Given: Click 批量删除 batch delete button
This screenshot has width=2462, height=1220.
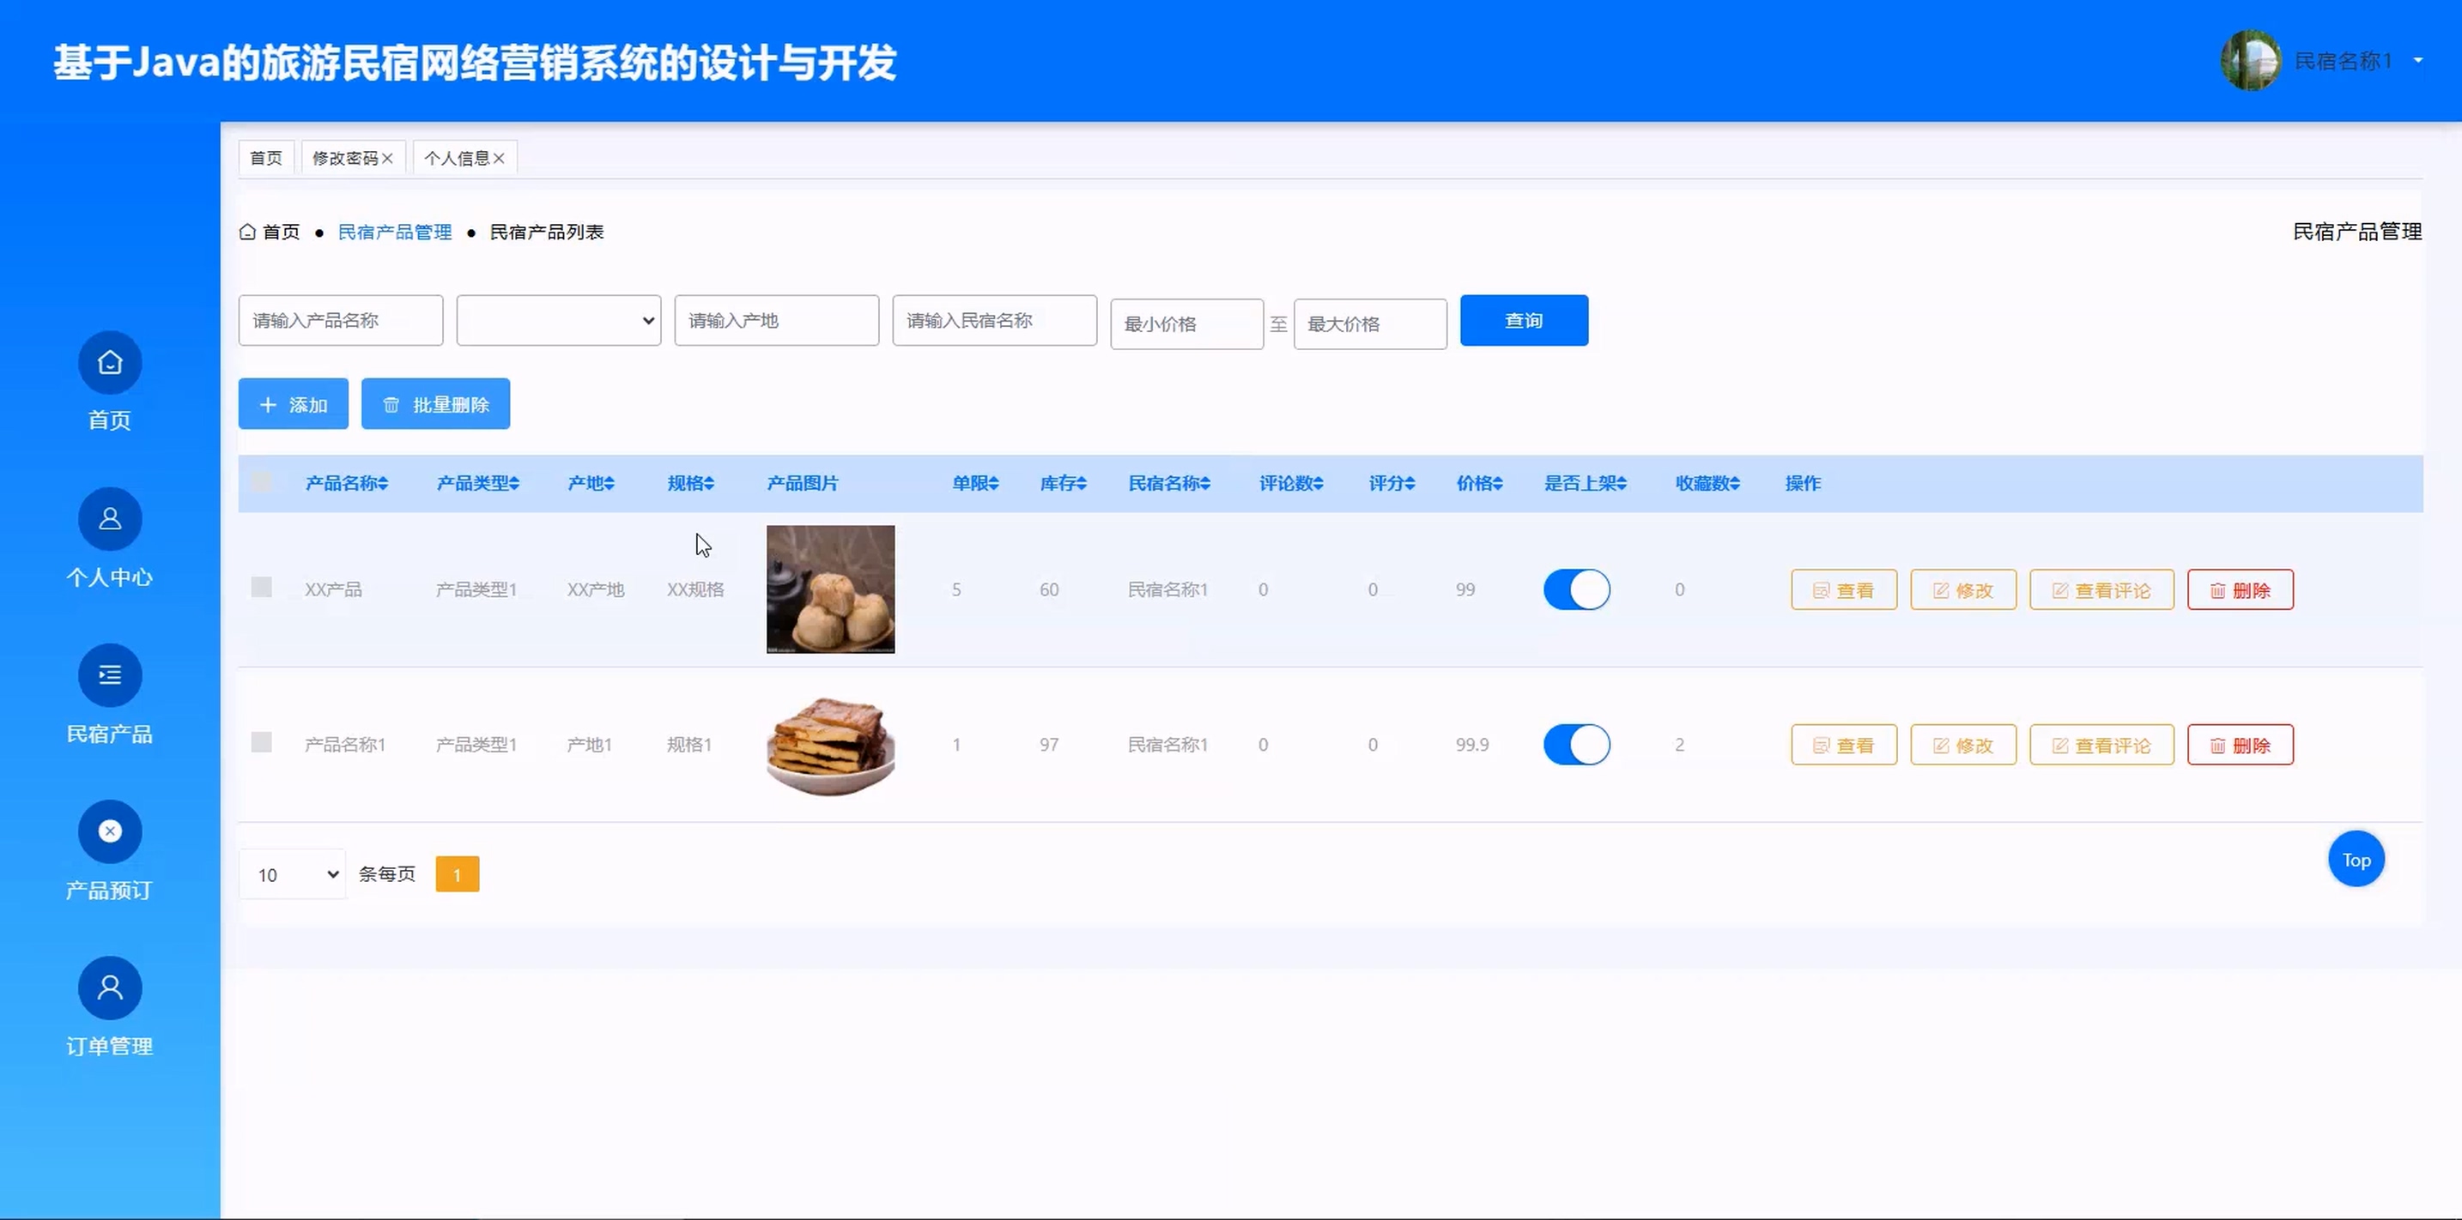Looking at the screenshot, I should click(435, 404).
